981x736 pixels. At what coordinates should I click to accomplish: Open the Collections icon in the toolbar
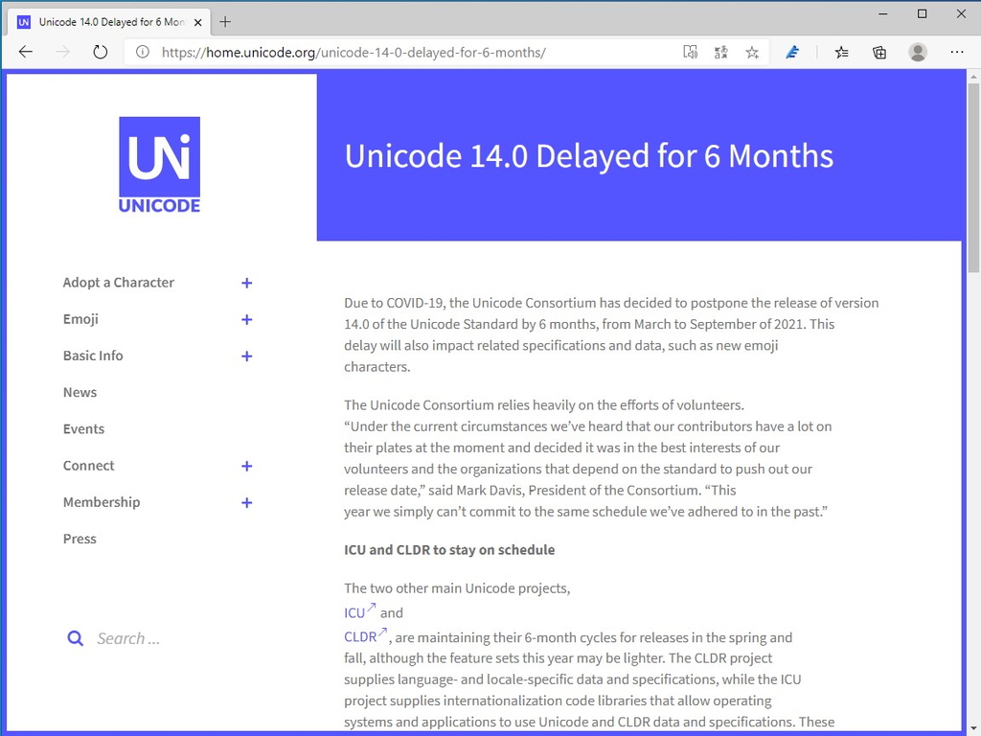tap(879, 52)
